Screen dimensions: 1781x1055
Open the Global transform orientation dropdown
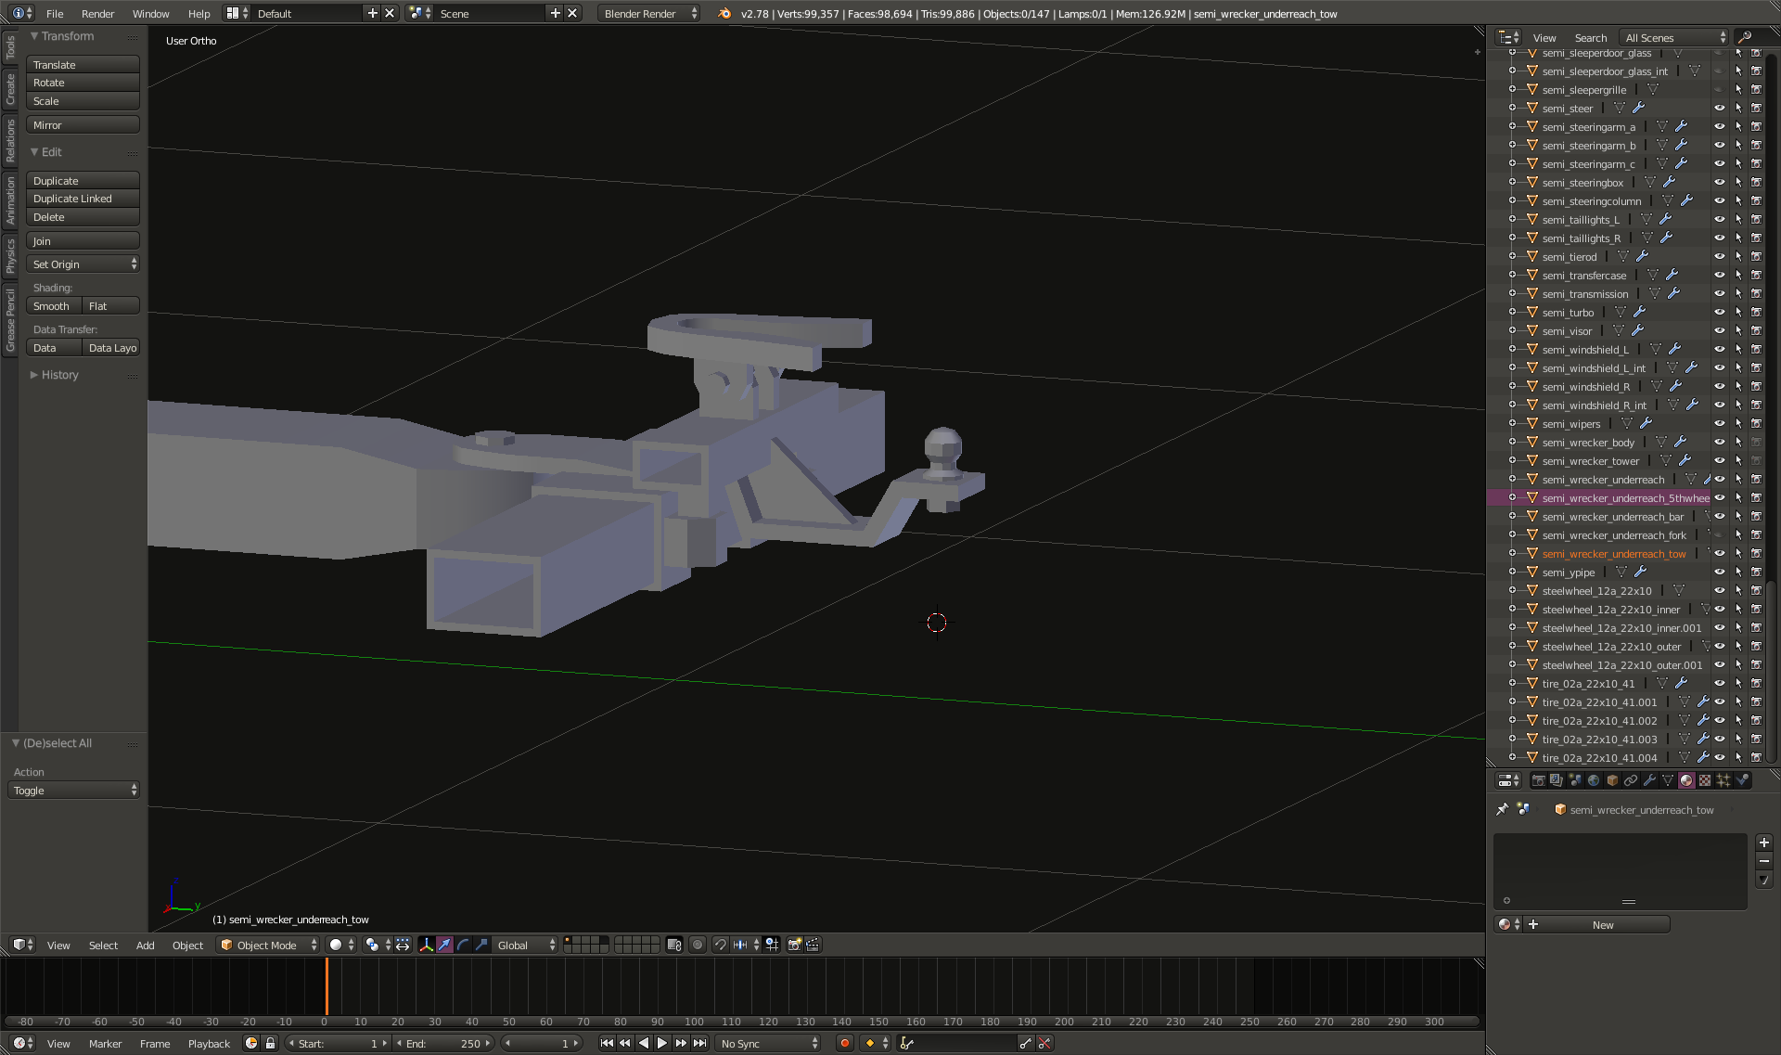[x=526, y=945]
